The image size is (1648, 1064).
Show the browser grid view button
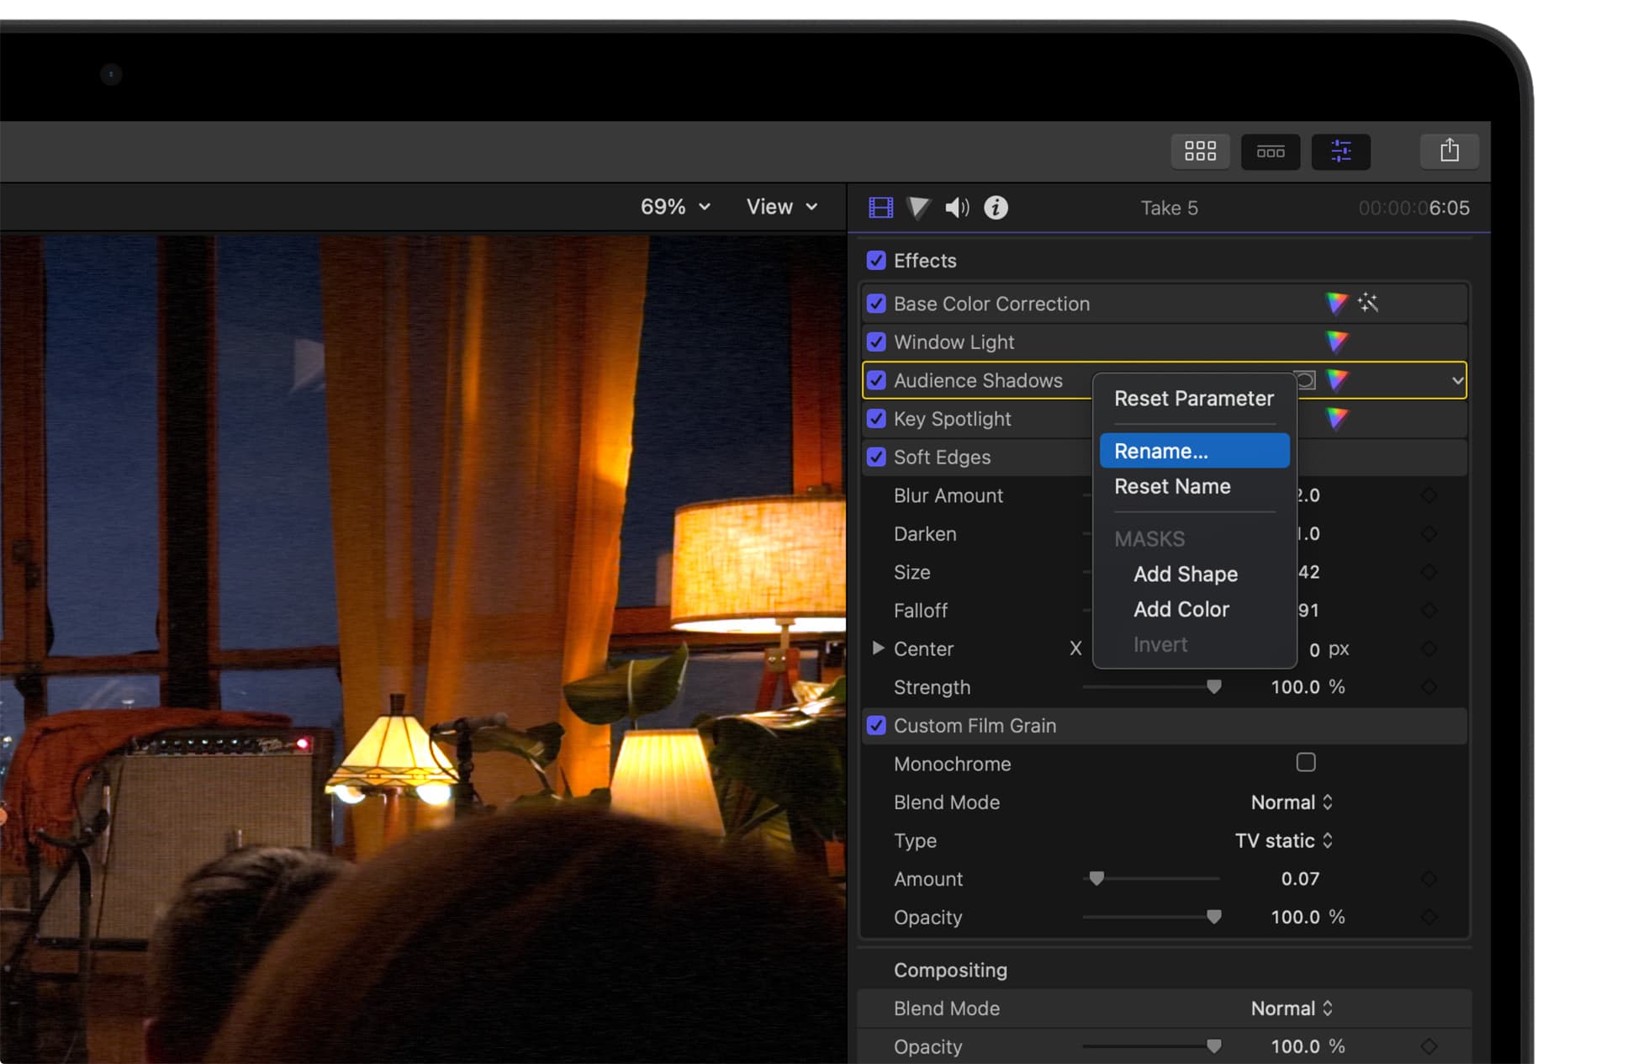click(x=1200, y=151)
